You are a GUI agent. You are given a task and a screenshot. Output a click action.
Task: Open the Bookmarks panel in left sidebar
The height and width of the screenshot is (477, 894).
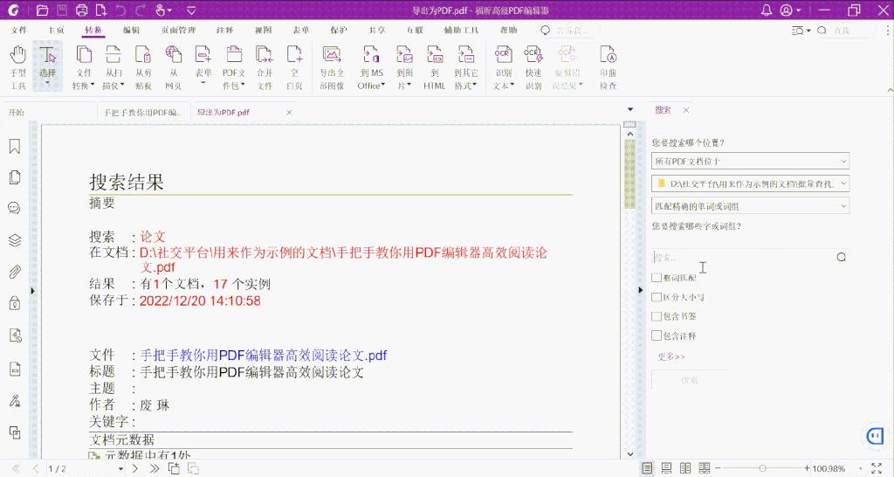15,147
